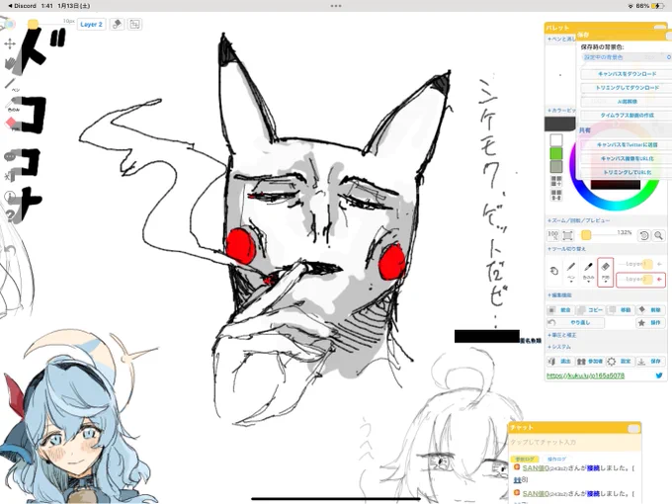
Task: Click the 参加者 participants button
Action: click(590, 362)
